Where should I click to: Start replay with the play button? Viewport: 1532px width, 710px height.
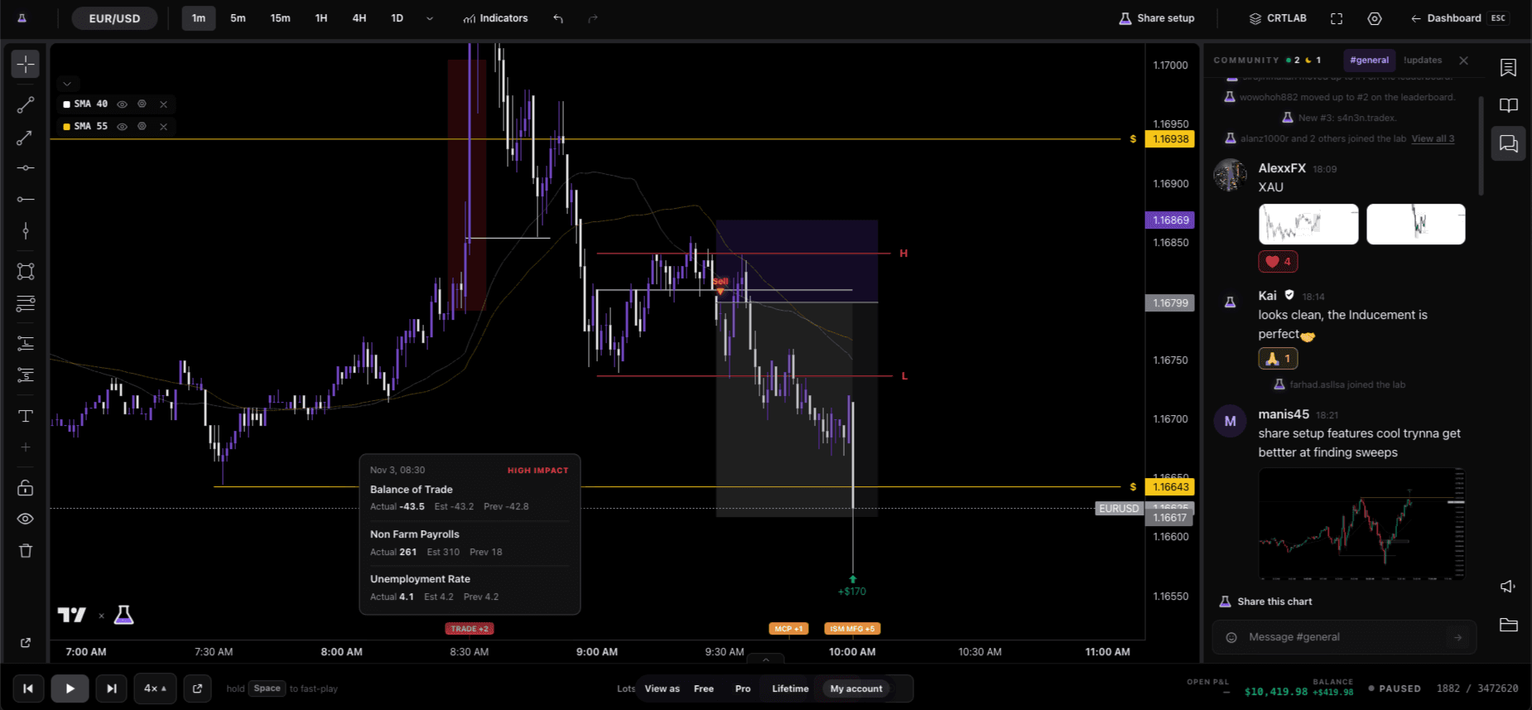click(x=70, y=688)
